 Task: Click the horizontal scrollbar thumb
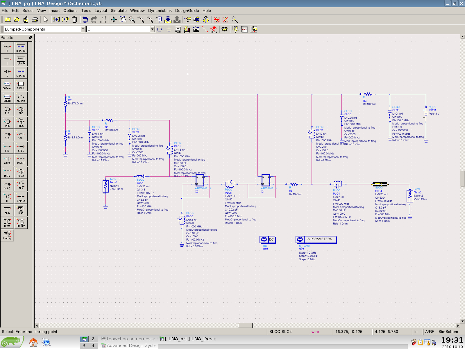(x=245, y=325)
